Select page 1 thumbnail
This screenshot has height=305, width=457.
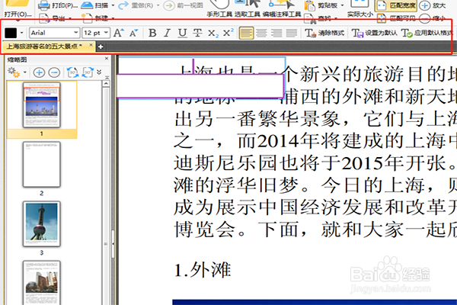point(42,105)
